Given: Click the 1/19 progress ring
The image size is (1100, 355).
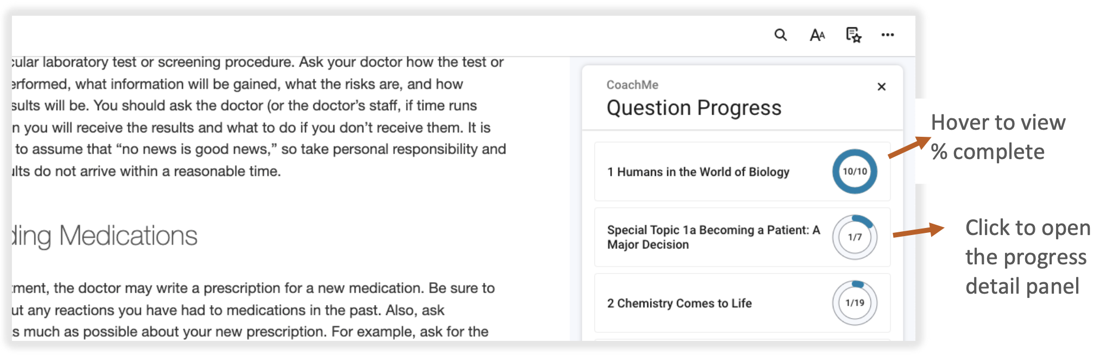Looking at the screenshot, I should (x=854, y=303).
